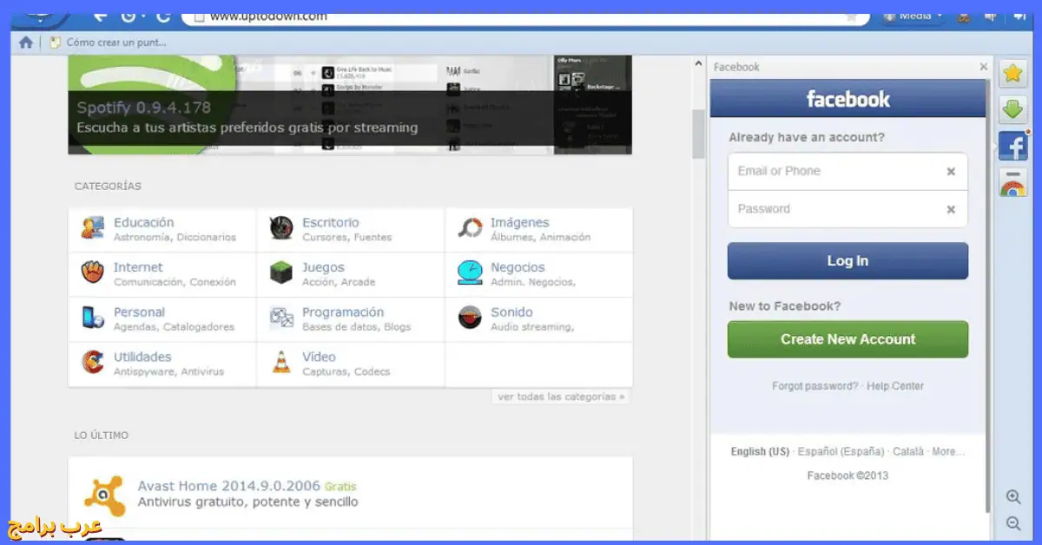The image size is (1042, 545).
Task: Click the Create New Account button
Action: coord(847,339)
